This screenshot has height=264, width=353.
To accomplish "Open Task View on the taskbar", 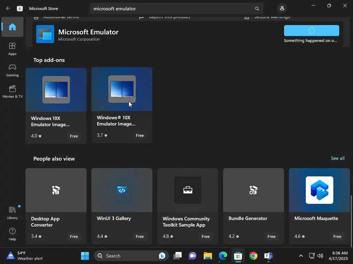I will click(178, 256).
